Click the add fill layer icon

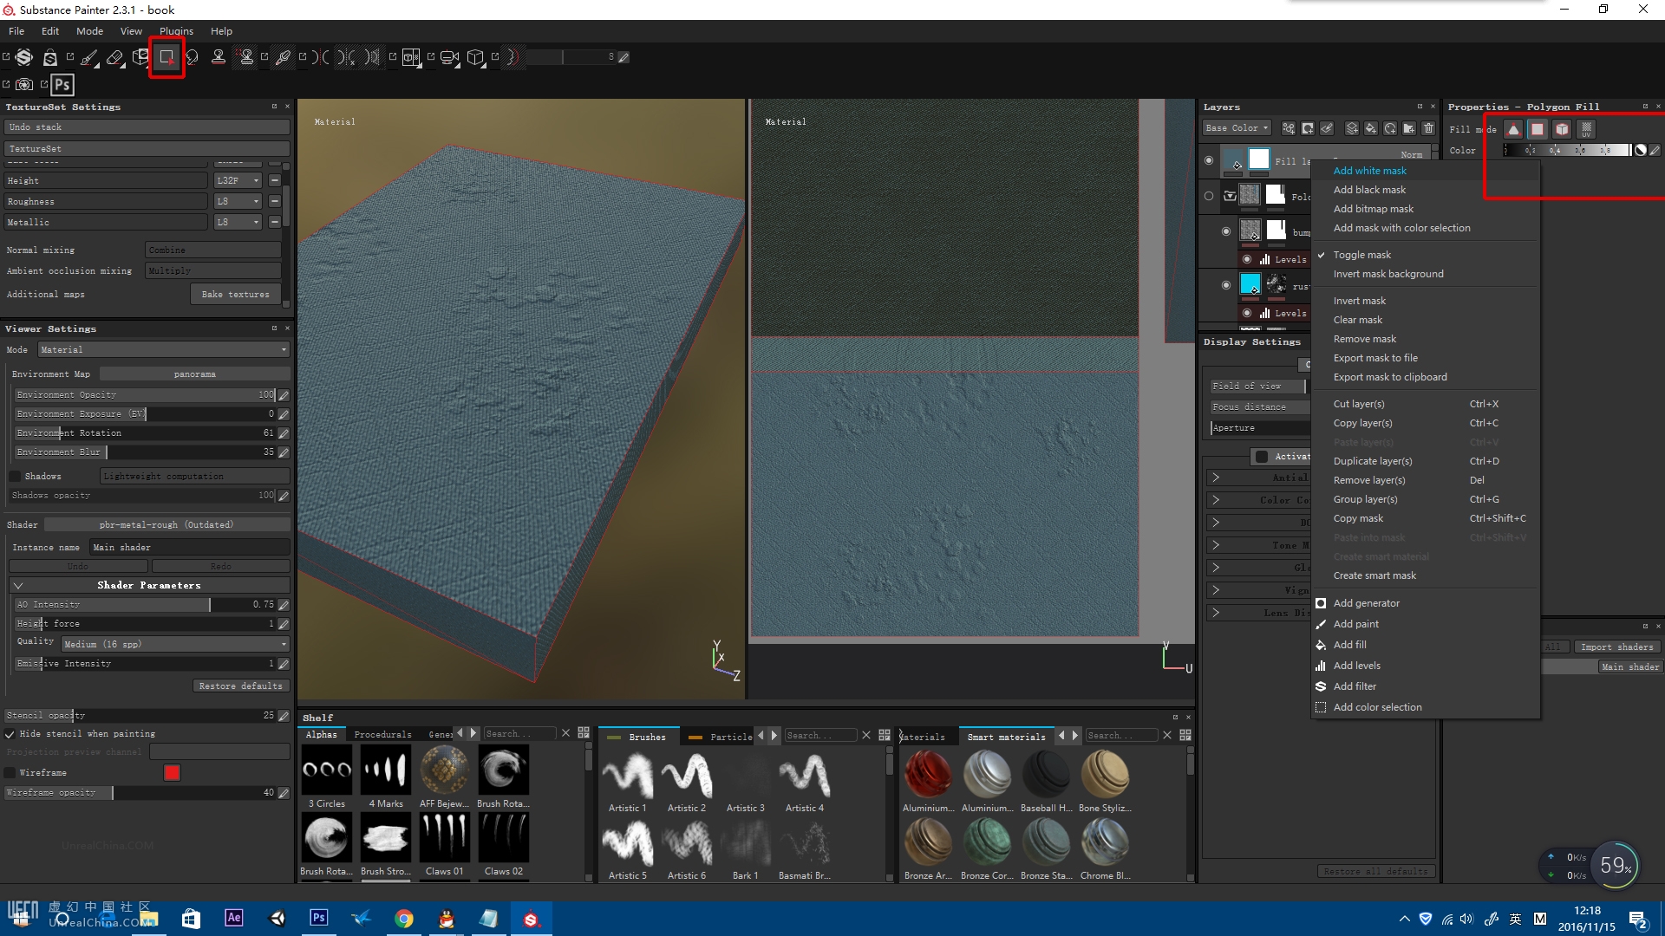1371,128
